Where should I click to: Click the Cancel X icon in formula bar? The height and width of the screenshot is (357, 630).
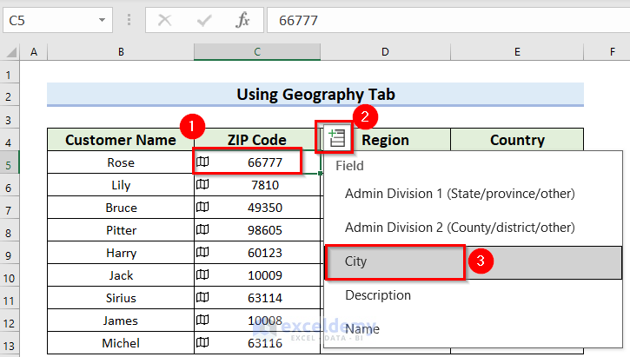click(165, 20)
